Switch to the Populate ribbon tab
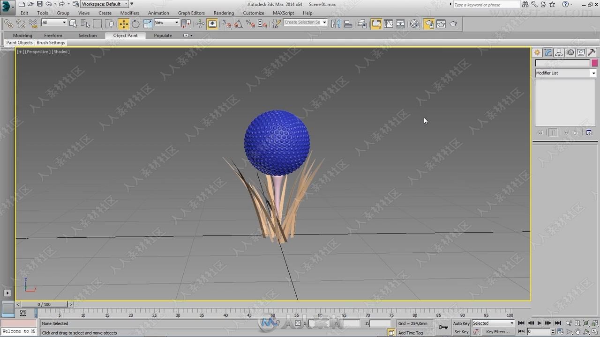The width and height of the screenshot is (600, 337). 163,36
